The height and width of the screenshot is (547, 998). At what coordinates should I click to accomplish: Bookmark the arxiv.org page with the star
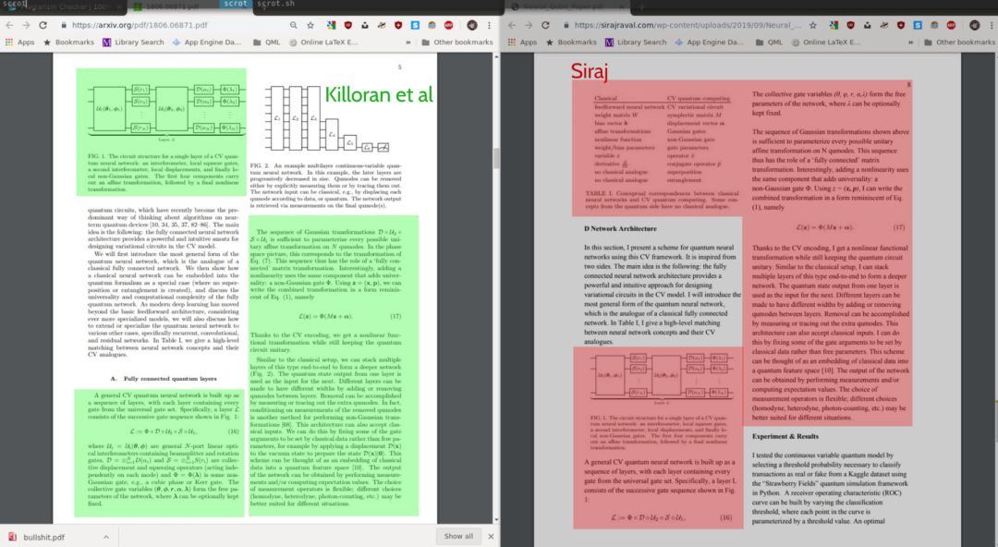pos(310,25)
